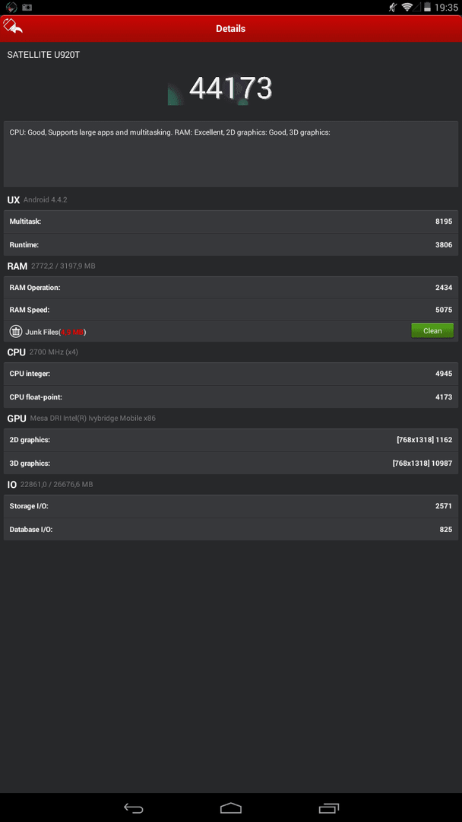
Task: Select the Runtime score row
Action: point(231,245)
